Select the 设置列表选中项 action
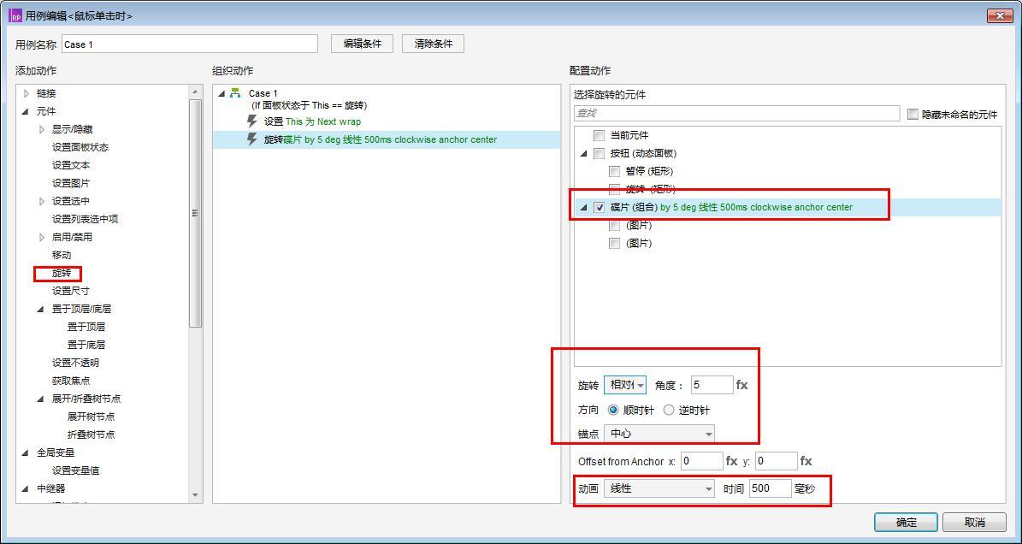This screenshot has width=1022, height=544. tap(85, 219)
